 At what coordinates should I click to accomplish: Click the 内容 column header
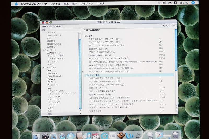point(60,31)
